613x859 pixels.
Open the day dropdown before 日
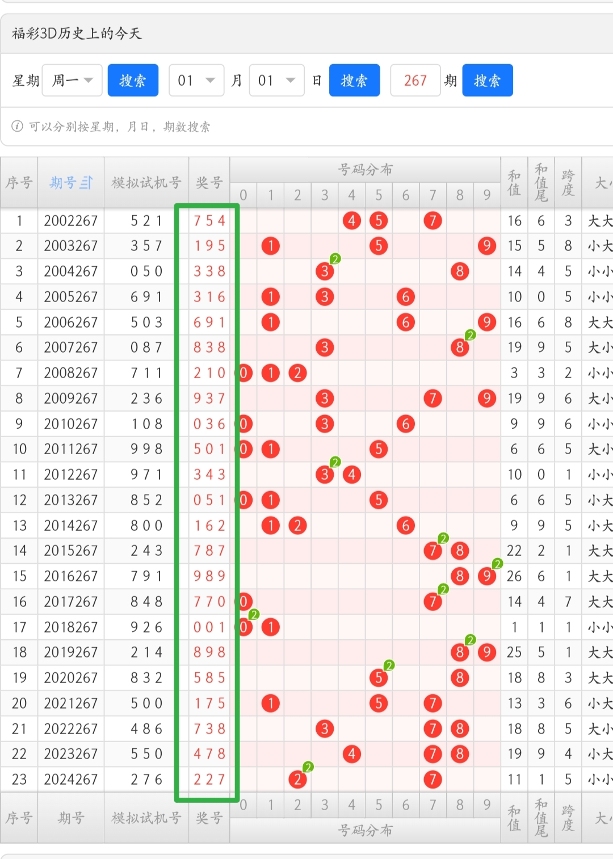click(277, 80)
